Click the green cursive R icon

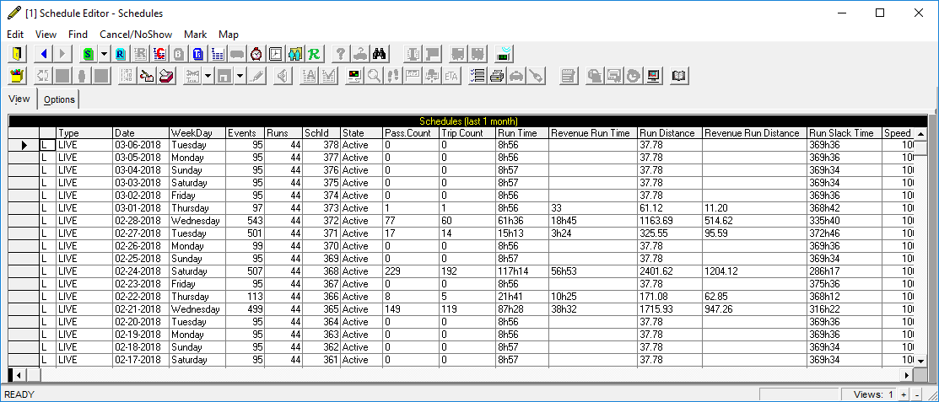tap(314, 54)
